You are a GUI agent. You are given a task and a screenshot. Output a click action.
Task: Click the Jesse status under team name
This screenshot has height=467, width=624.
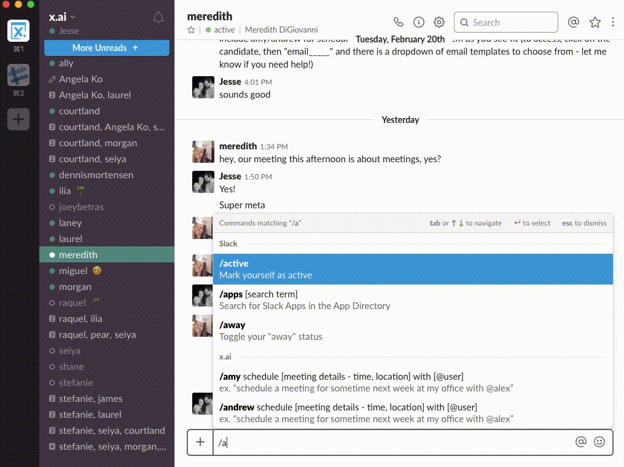64,31
